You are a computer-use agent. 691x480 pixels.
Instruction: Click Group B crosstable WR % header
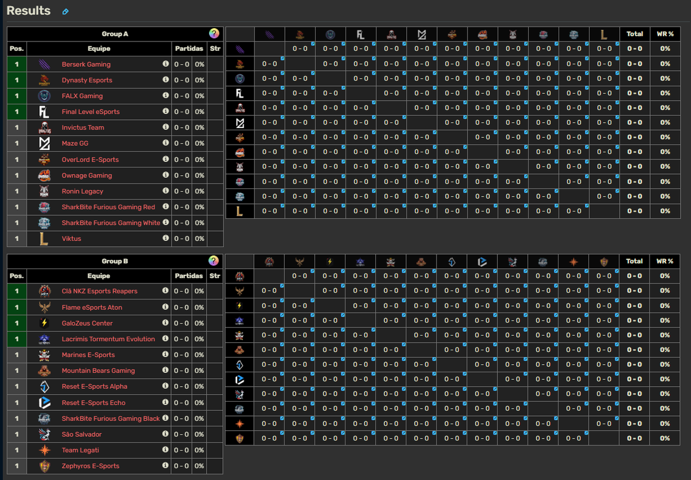pos(665,261)
